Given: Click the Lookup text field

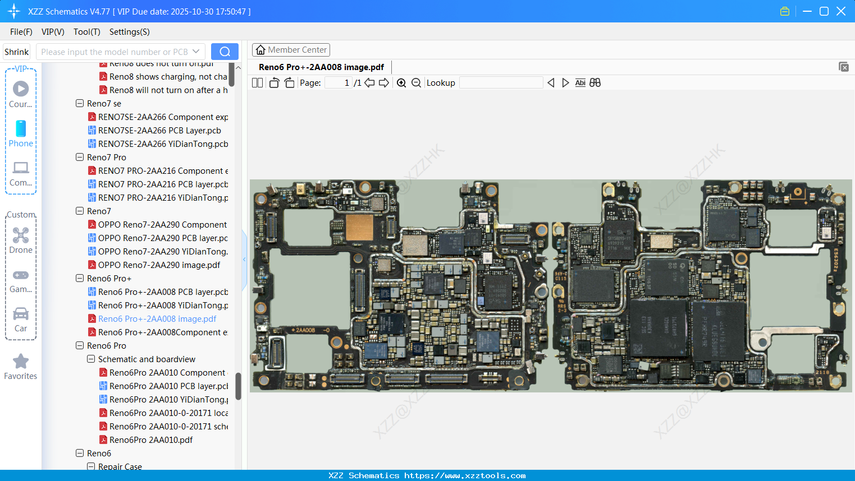Looking at the screenshot, I should click(501, 83).
